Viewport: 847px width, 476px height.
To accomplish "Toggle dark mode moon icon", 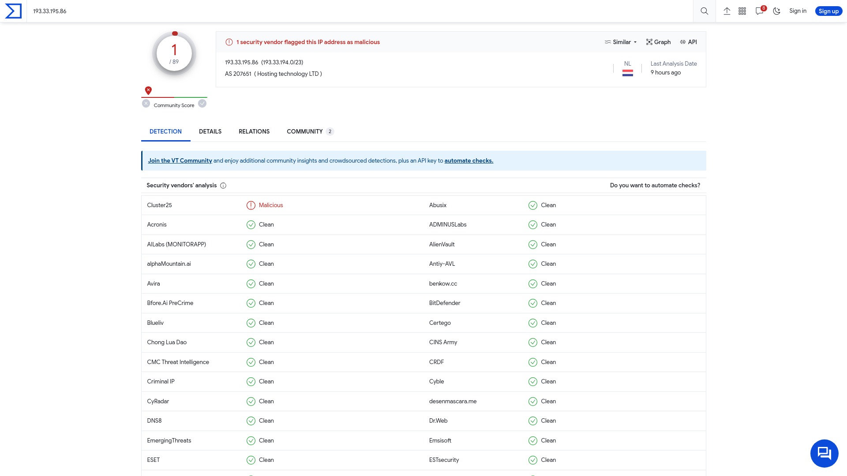I will click(777, 11).
